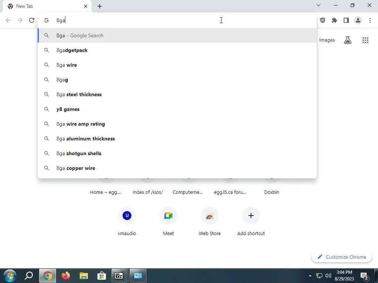378x283 pixels.
Task: Choose the 'y8 games' suggestion
Action: [x=177, y=109]
